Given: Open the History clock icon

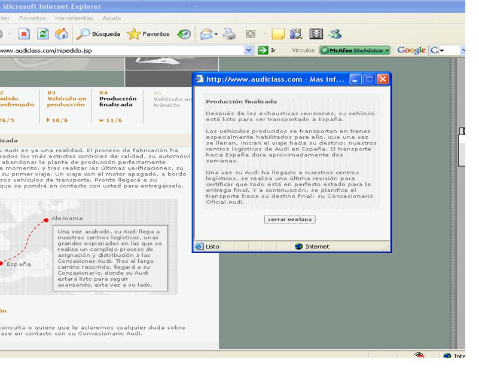Looking at the screenshot, I should (x=184, y=34).
